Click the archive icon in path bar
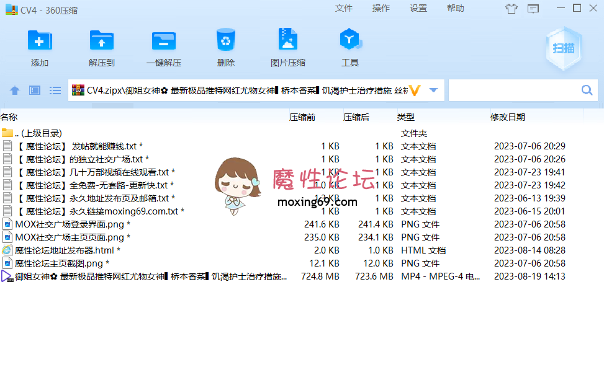Image resolution: width=604 pixels, height=375 pixels. pyautogui.click(x=78, y=90)
